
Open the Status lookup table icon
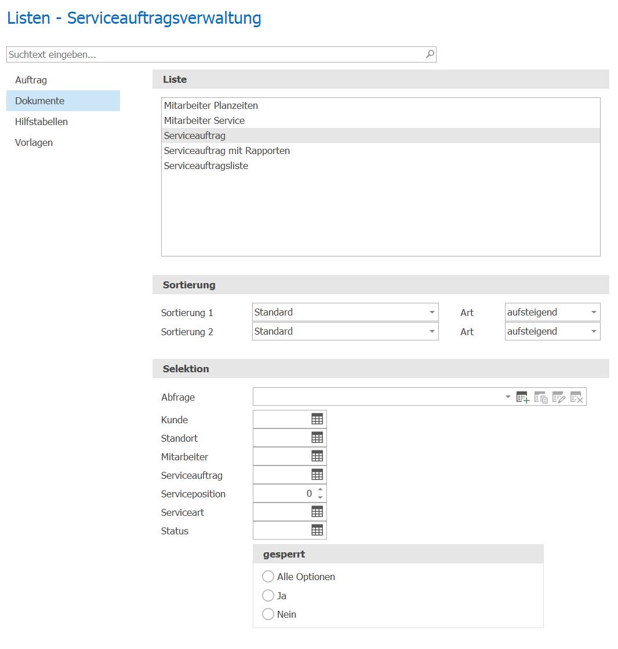(317, 530)
